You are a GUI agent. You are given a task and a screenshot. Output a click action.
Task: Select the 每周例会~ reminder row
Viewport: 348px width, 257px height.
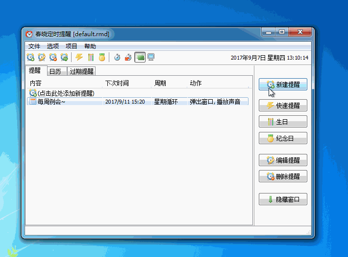(x=138, y=102)
